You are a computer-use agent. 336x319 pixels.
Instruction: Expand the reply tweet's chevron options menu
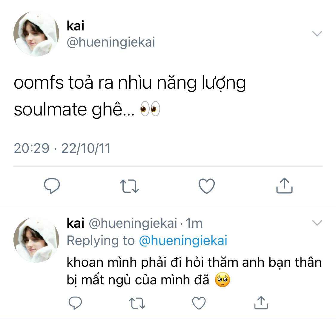(317, 223)
